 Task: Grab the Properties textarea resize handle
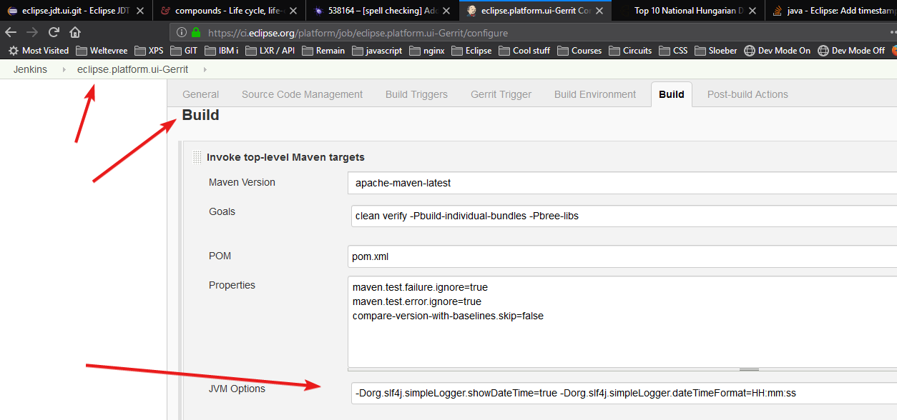click(749, 369)
